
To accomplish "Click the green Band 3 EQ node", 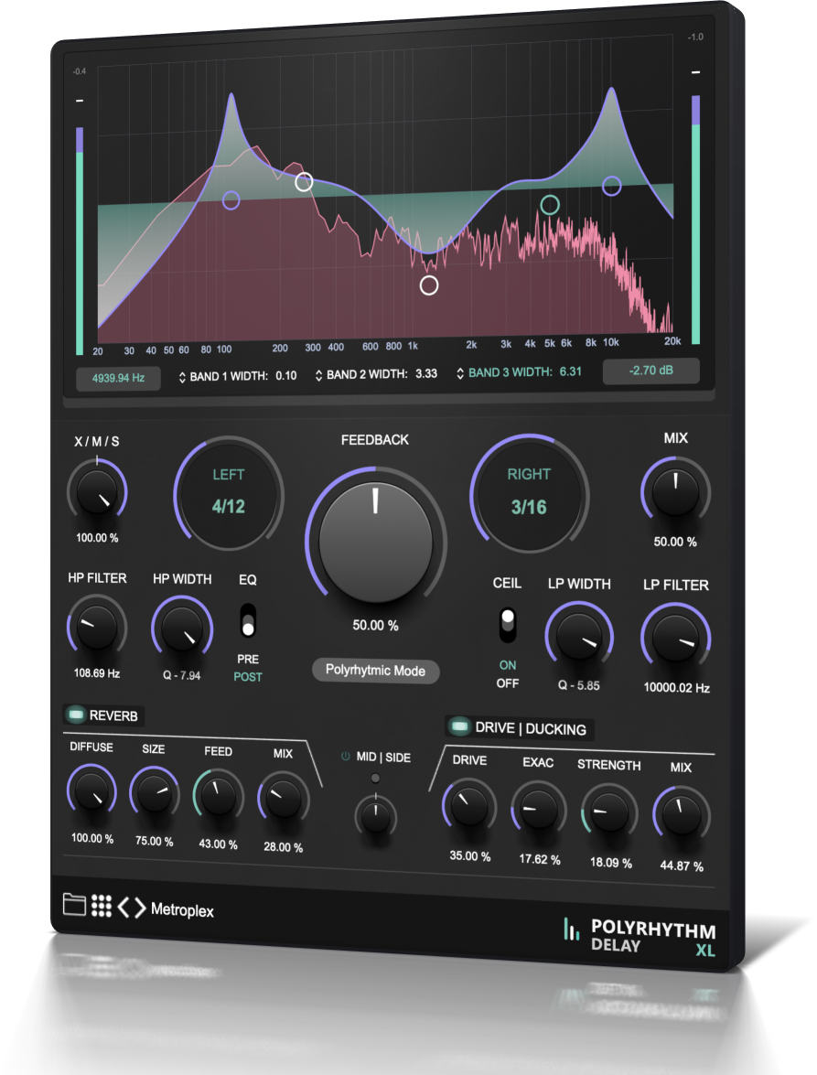I will click(550, 204).
